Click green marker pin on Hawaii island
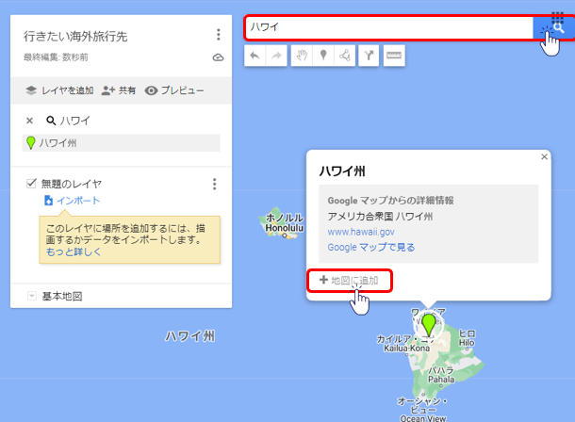Viewport: 575px width, 422px height. pyautogui.click(x=428, y=325)
